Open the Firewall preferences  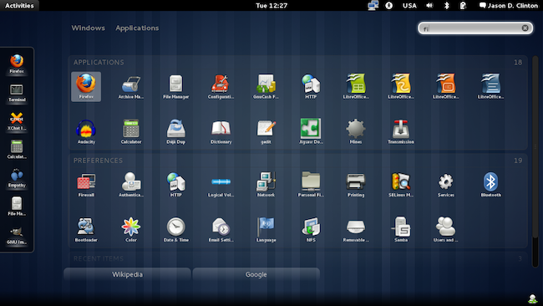coord(86,185)
